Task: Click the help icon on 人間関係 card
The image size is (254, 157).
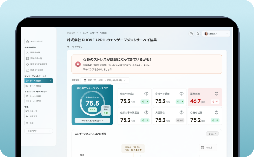Action: [x=181, y=112]
